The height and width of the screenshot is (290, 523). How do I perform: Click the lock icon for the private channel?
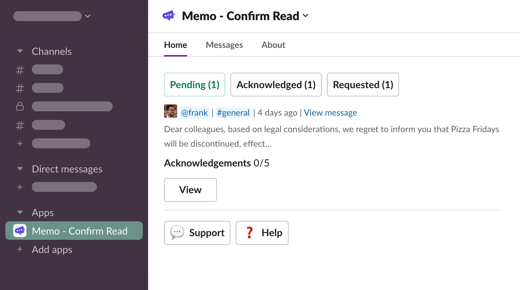click(x=20, y=106)
